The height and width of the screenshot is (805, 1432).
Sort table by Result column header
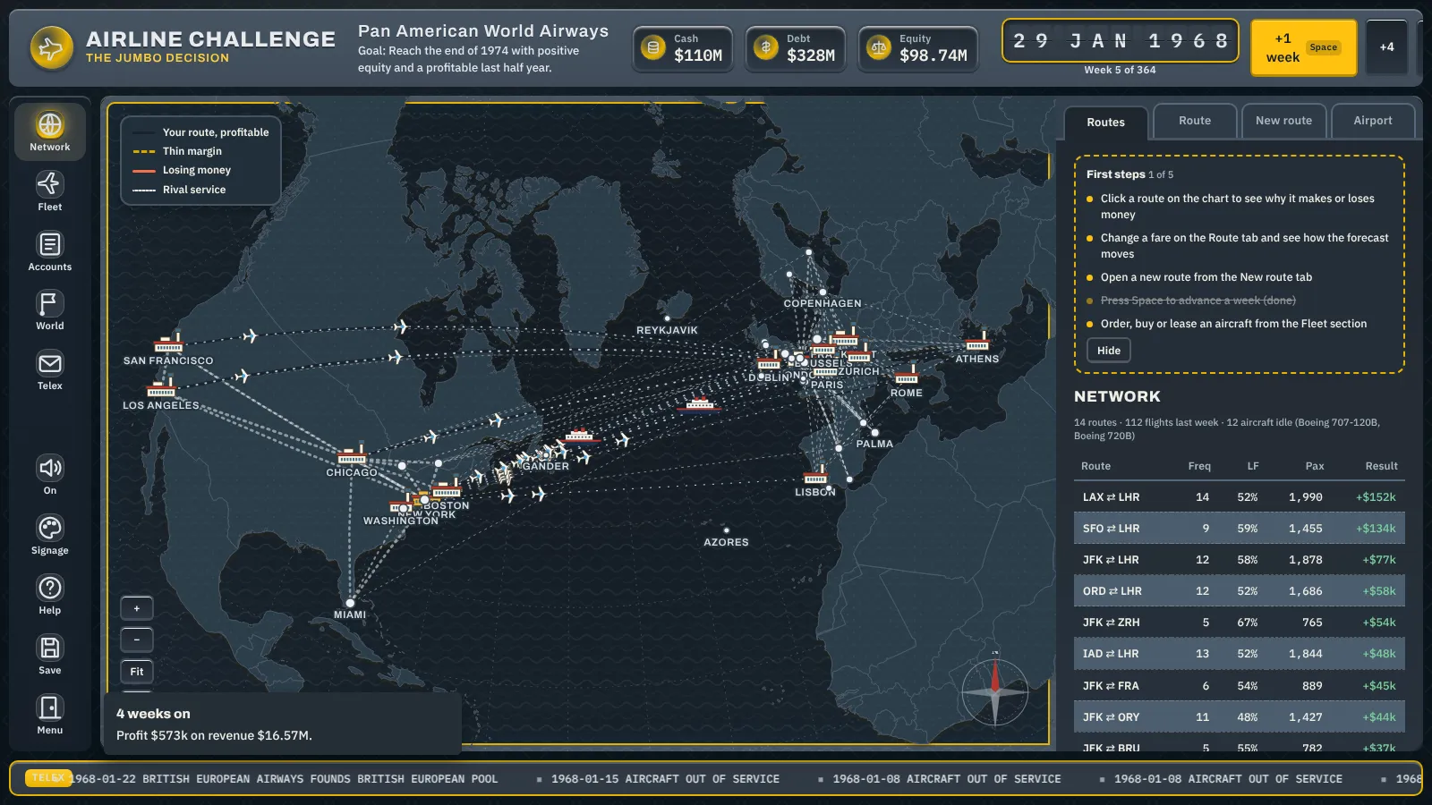click(1381, 466)
